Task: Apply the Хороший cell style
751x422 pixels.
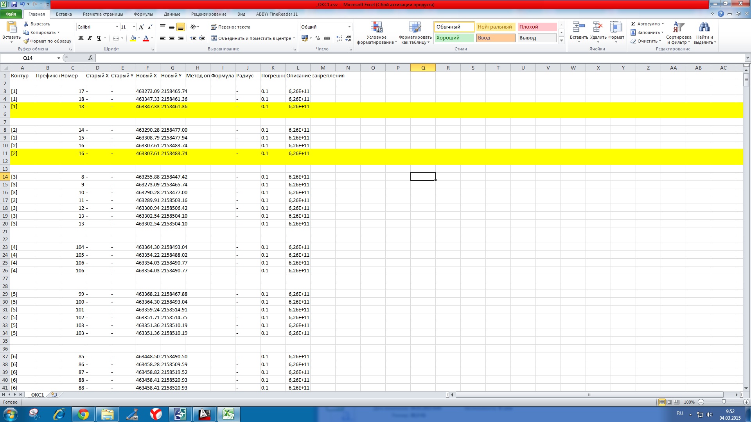Action: click(x=454, y=38)
